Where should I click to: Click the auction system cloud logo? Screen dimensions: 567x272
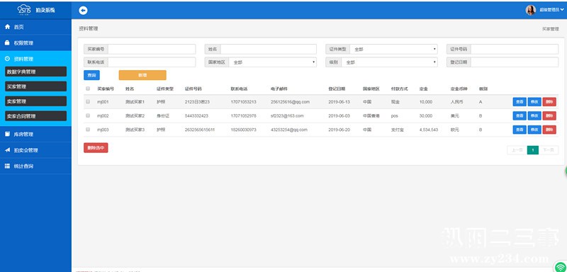[x=24, y=9]
